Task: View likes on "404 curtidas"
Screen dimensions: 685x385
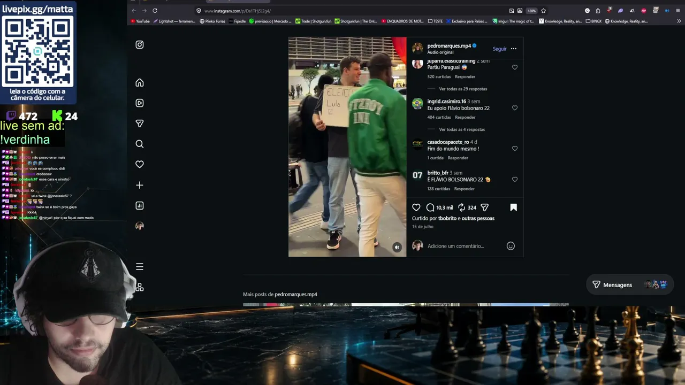Action: pyautogui.click(x=439, y=117)
